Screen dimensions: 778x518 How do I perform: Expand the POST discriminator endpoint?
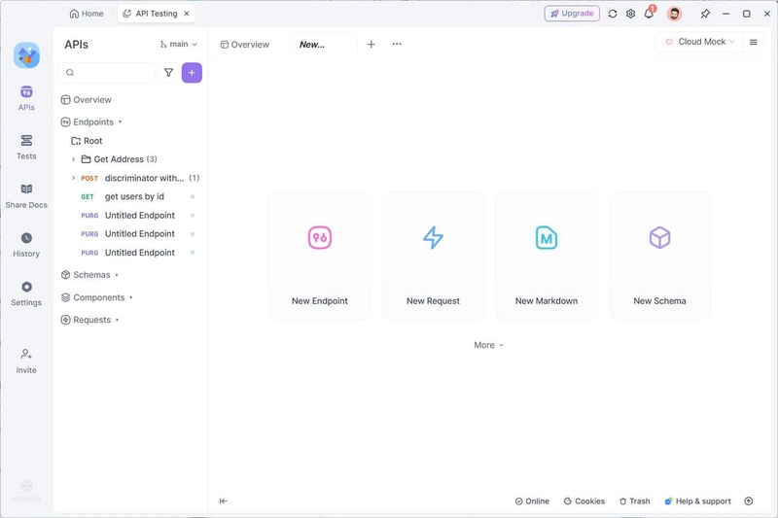(73, 178)
